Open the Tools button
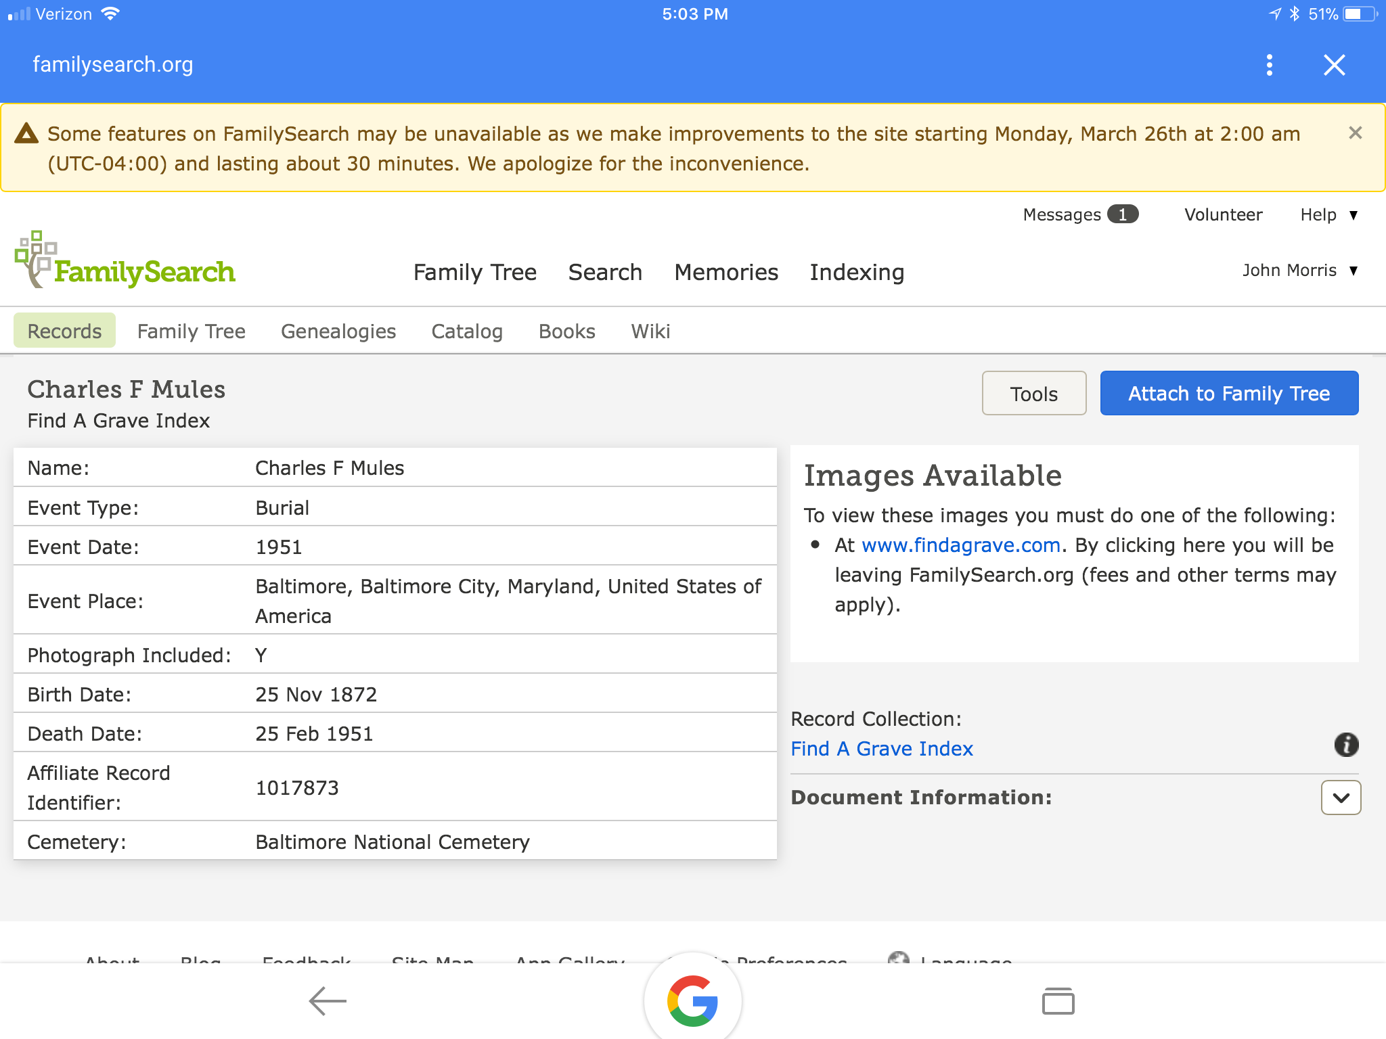Image resolution: width=1386 pixels, height=1039 pixels. 1033,393
